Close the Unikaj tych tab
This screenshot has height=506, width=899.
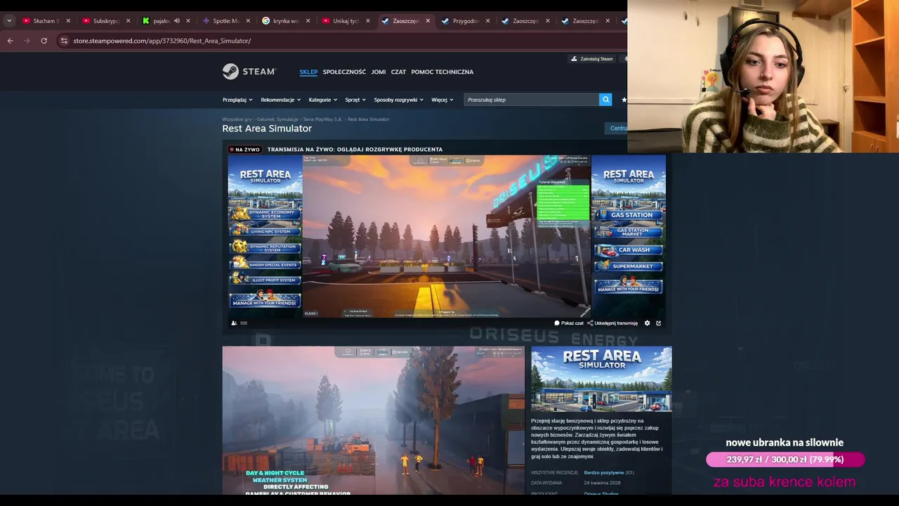pos(367,21)
